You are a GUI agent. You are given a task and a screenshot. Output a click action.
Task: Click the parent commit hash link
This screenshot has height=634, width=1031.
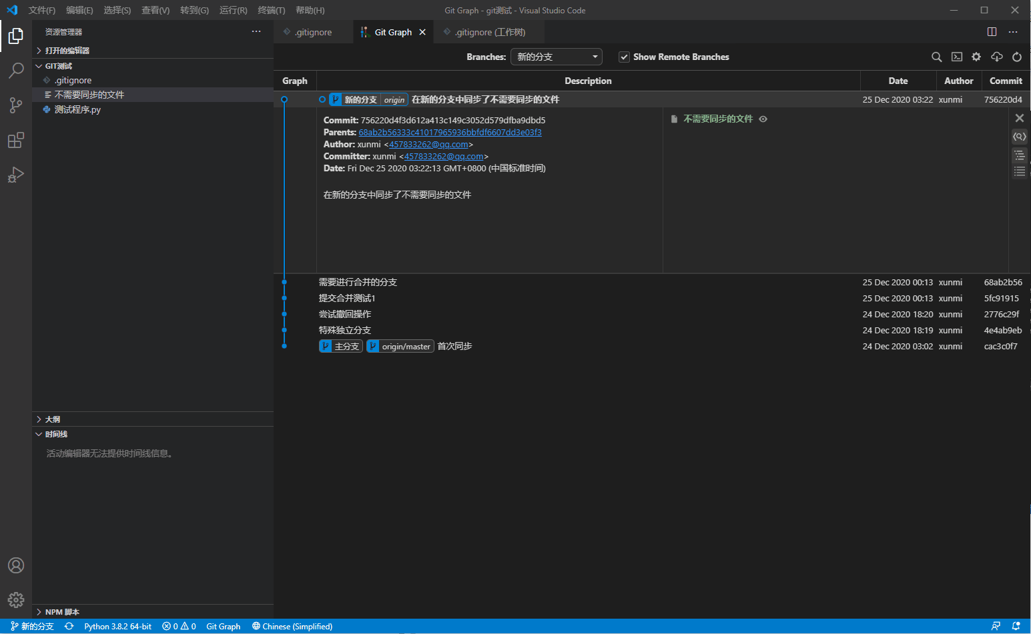(450, 133)
